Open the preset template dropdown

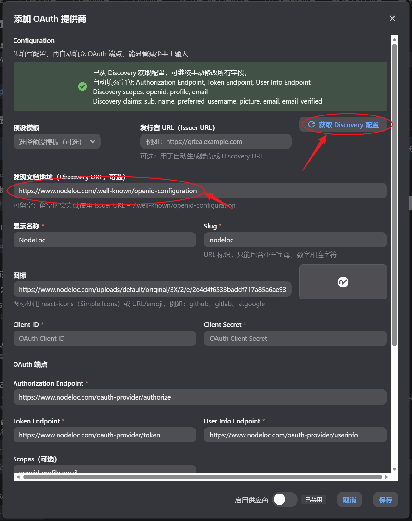tap(57, 142)
